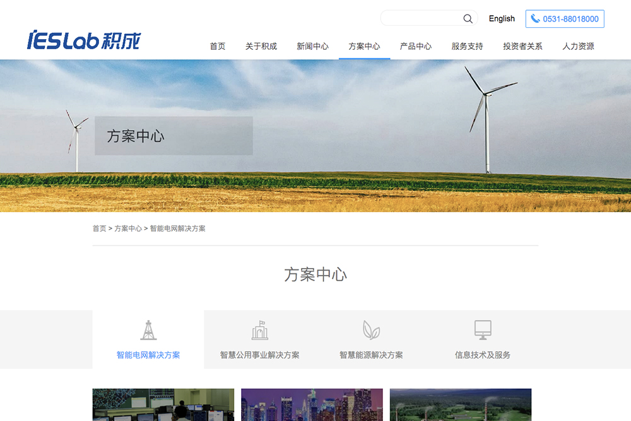Open the 服务支持 menu
This screenshot has width=631, height=421.
tap(467, 46)
